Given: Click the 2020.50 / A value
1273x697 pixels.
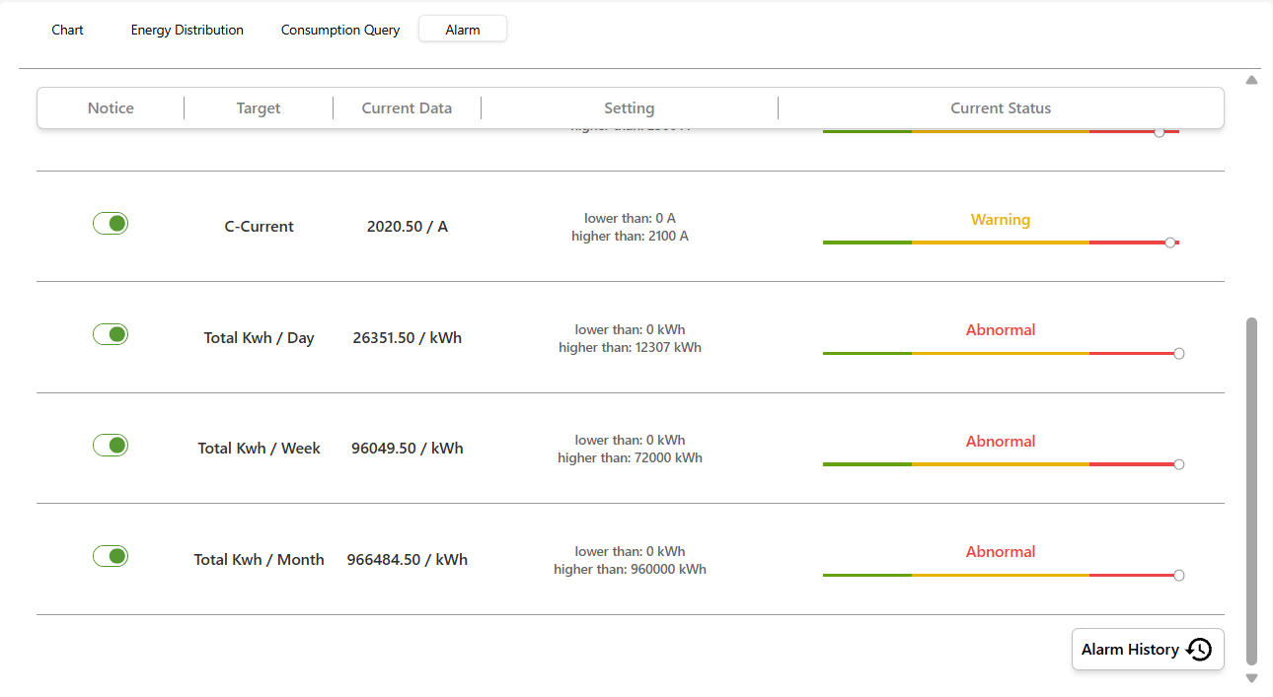Looking at the screenshot, I should [408, 227].
